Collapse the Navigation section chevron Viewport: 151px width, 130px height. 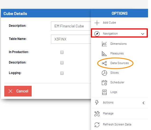tap(143, 34)
